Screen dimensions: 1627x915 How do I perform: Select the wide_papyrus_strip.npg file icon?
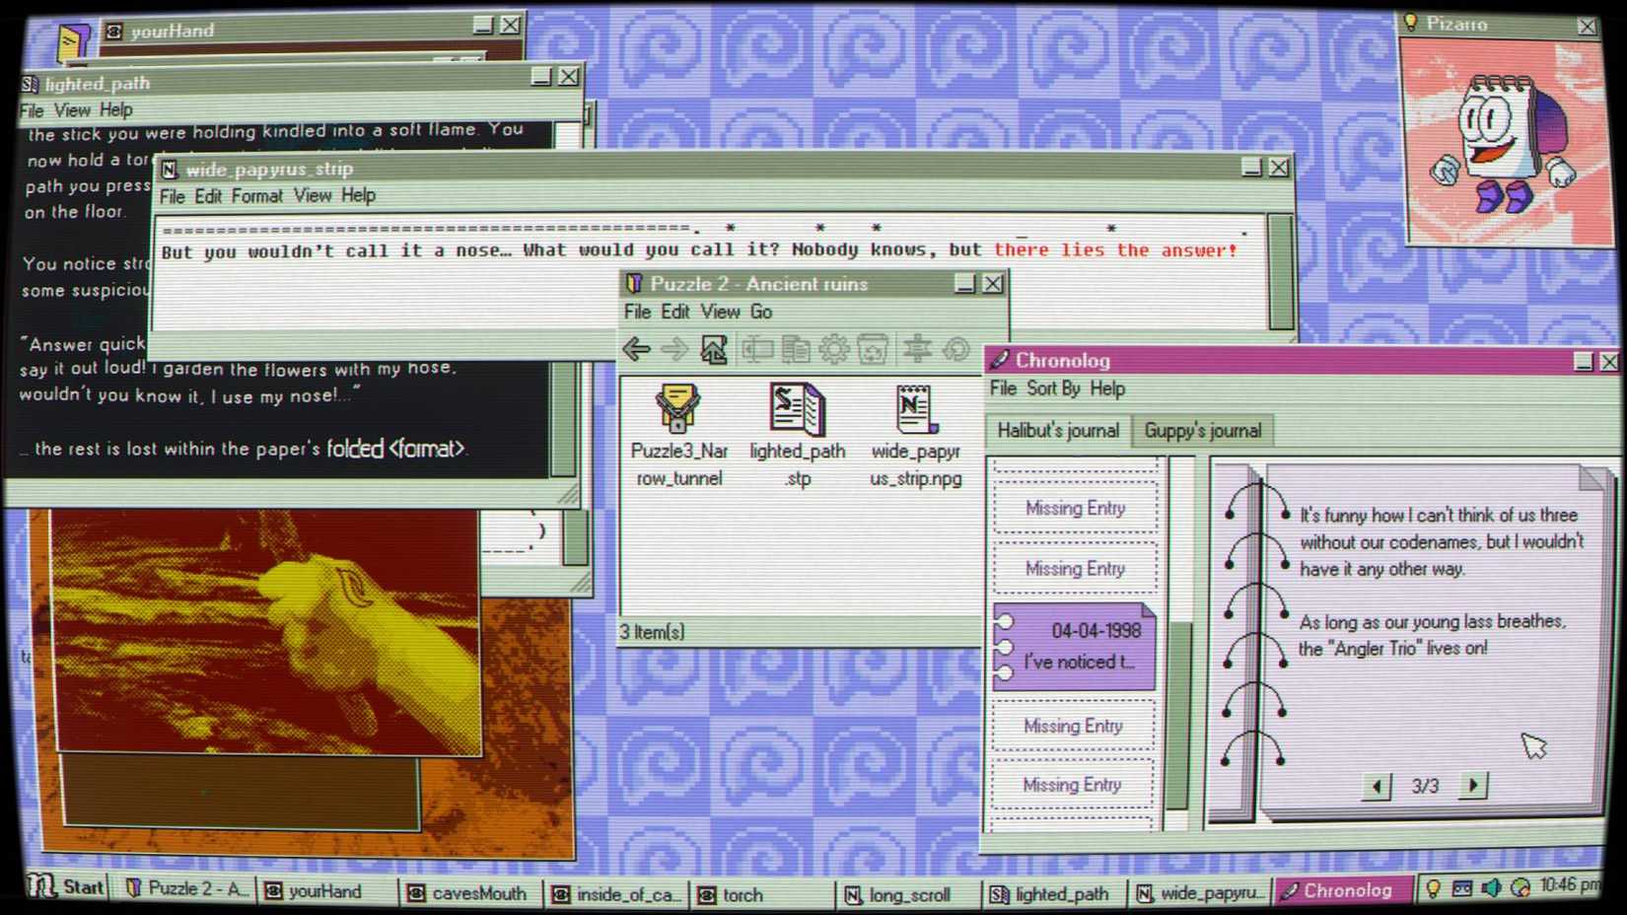[915, 409]
